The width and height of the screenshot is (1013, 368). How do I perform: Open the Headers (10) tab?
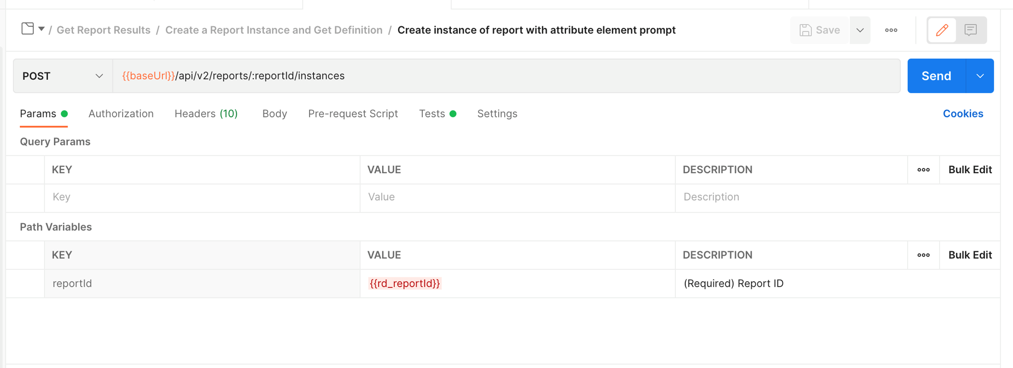point(206,114)
